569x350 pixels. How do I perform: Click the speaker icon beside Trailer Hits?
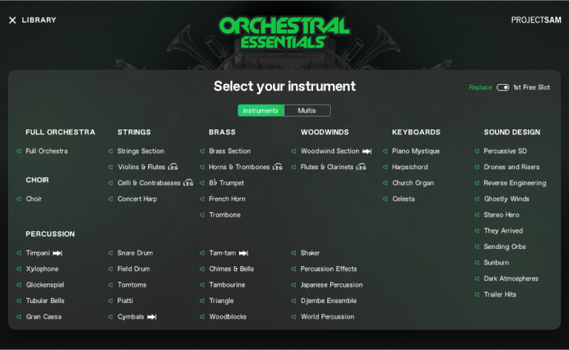click(x=477, y=295)
